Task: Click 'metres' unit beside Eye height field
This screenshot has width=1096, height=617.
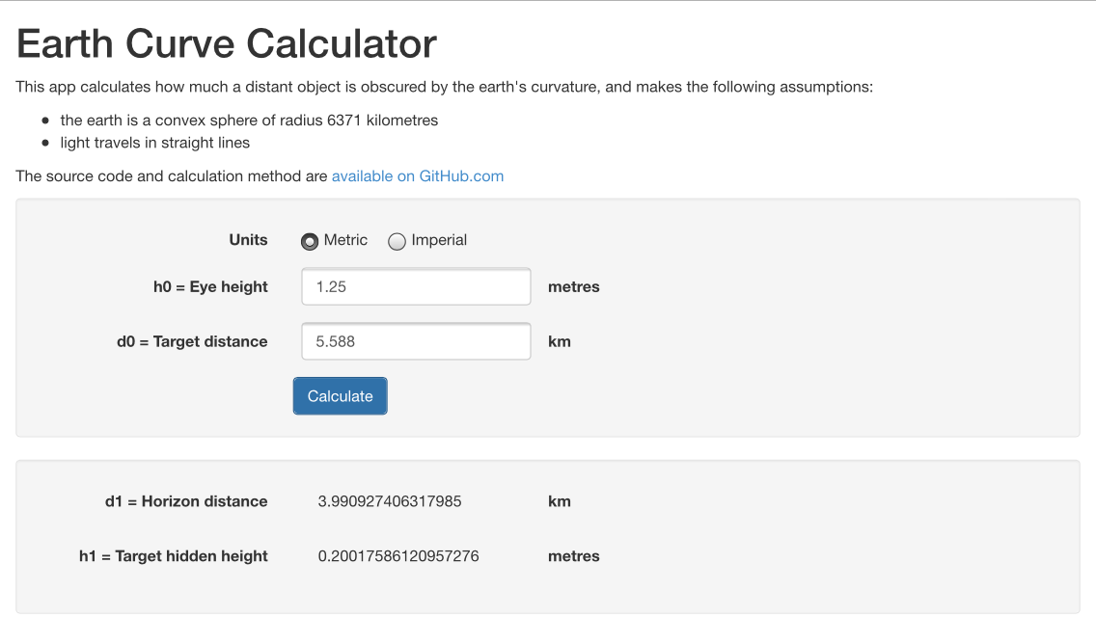Action: click(x=573, y=286)
